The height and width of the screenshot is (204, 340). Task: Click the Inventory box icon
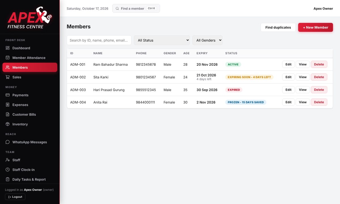[8, 124]
